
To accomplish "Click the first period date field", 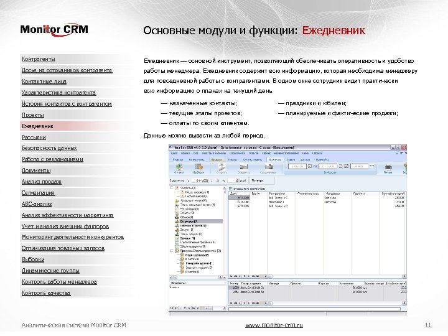I will click(x=297, y=166).
